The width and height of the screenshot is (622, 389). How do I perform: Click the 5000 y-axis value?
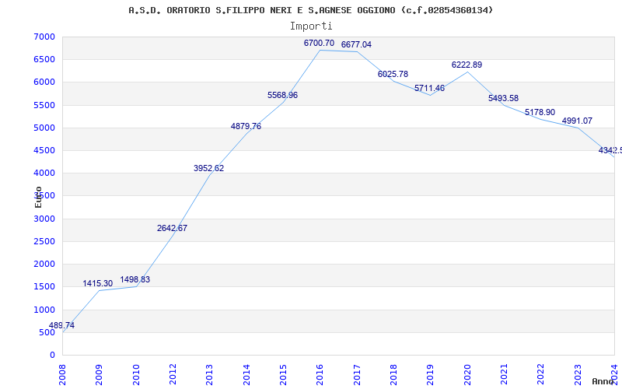tap(44, 128)
